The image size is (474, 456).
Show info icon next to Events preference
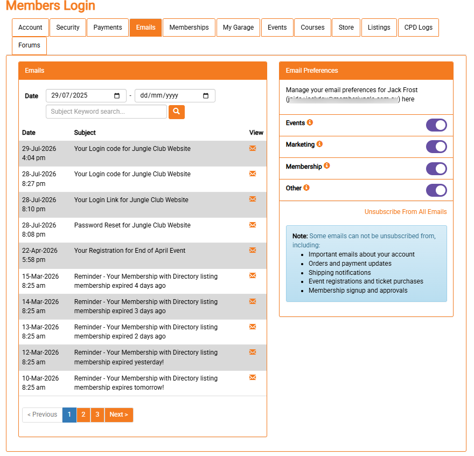(310, 122)
